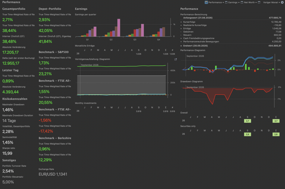
Task: Click the Benchmark – Berkshire heading
Action: pyautogui.click(x=55, y=138)
